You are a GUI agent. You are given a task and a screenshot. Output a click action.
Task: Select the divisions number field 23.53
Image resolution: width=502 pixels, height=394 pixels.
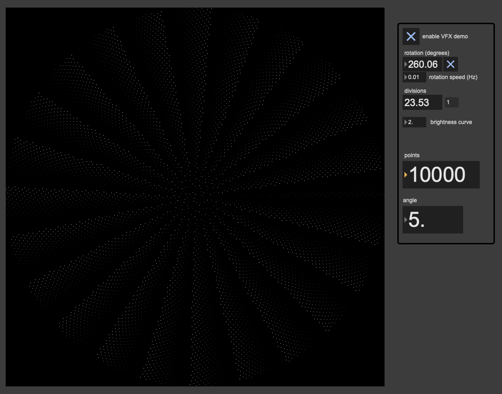click(421, 102)
